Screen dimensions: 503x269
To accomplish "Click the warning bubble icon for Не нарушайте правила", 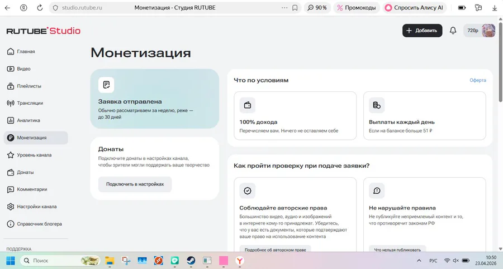I will coord(377,191).
